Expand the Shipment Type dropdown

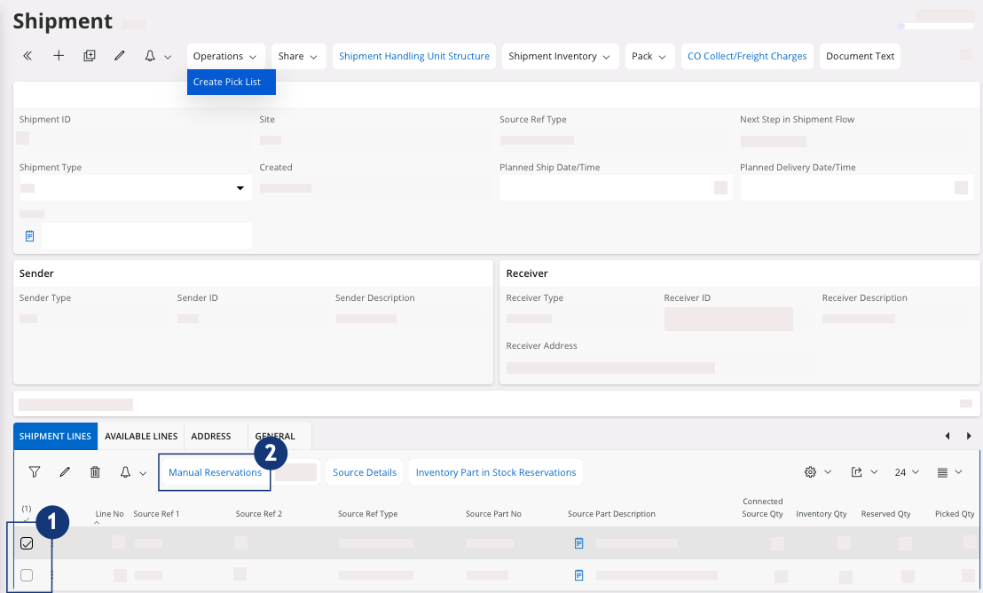coord(240,188)
